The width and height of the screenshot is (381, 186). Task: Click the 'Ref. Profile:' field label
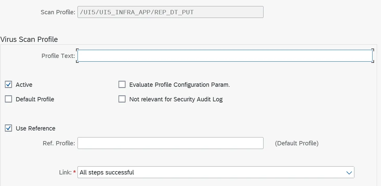(x=59, y=143)
